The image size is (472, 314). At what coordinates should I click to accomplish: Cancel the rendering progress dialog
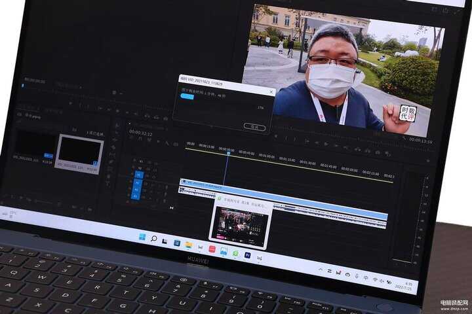[x=254, y=126]
